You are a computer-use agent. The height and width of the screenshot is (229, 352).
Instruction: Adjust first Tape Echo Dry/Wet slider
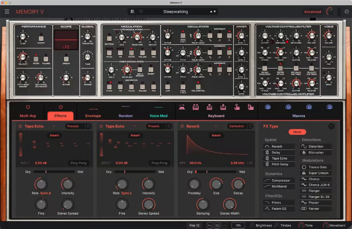pyautogui.click(x=54, y=172)
